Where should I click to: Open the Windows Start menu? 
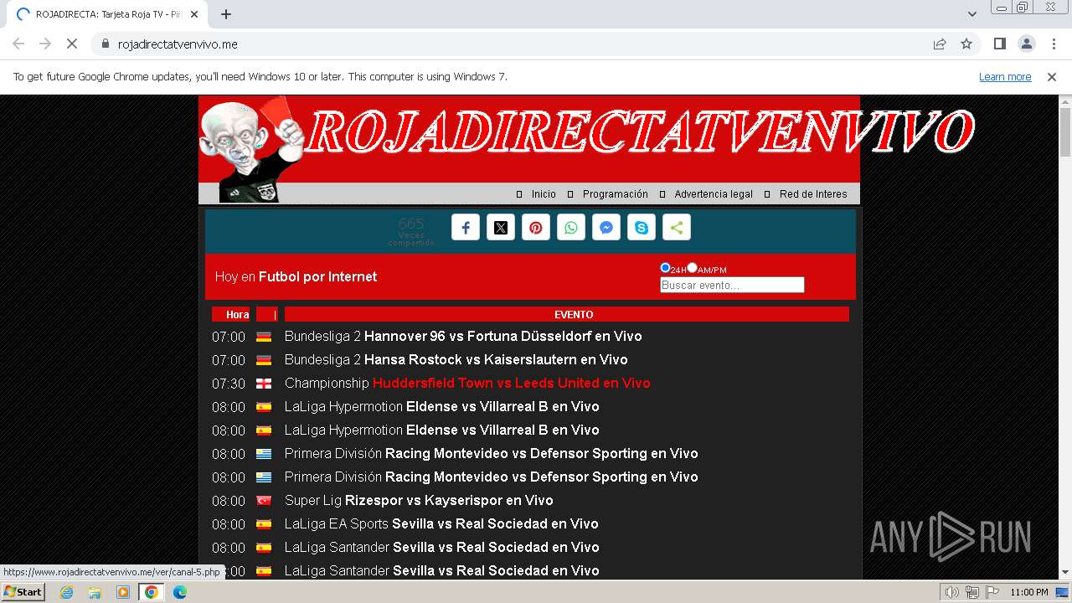(x=23, y=592)
